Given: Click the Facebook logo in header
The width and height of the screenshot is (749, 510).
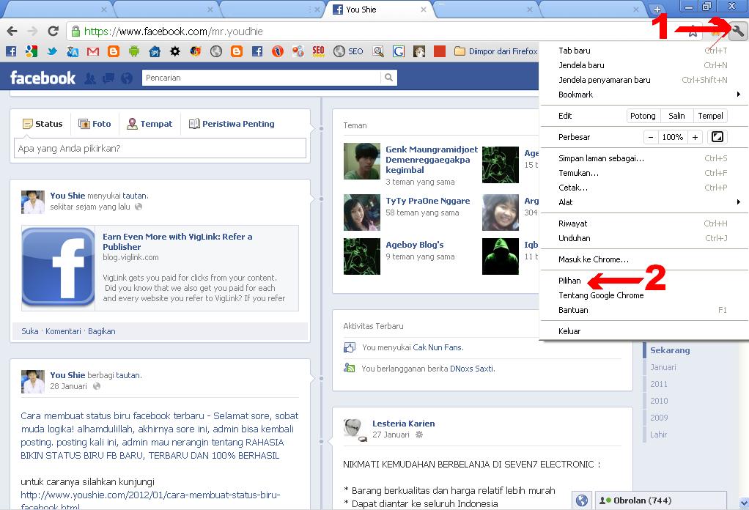Looking at the screenshot, I should pyautogui.click(x=43, y=78).
